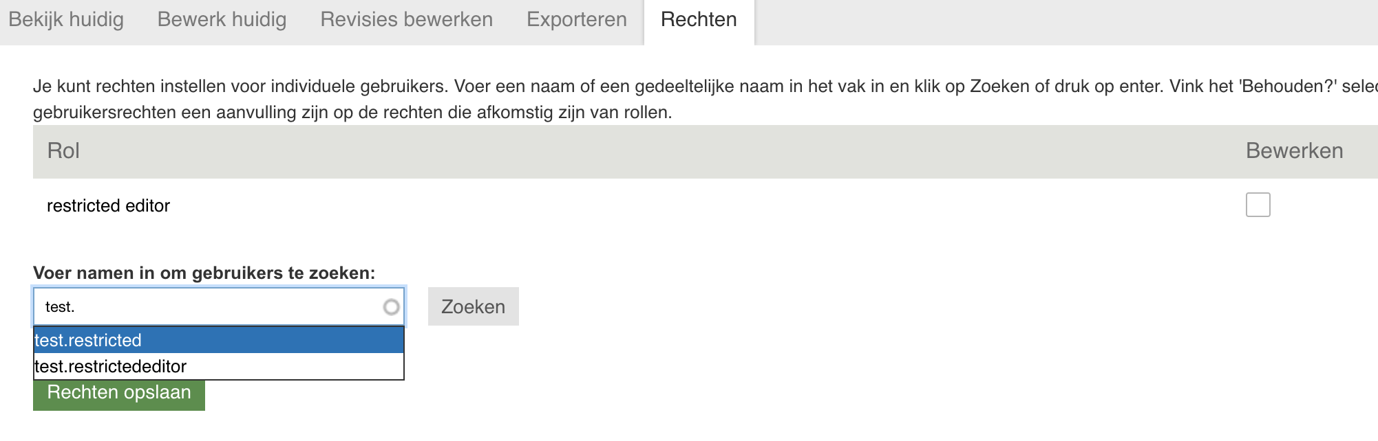Viewport: 1378px width, 441px height.
Task: Click the 'Voer namen in' field label
Action: coord(204,273)
